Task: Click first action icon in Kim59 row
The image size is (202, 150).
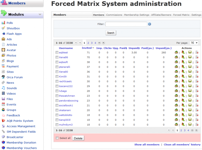Action: [176, 76]
